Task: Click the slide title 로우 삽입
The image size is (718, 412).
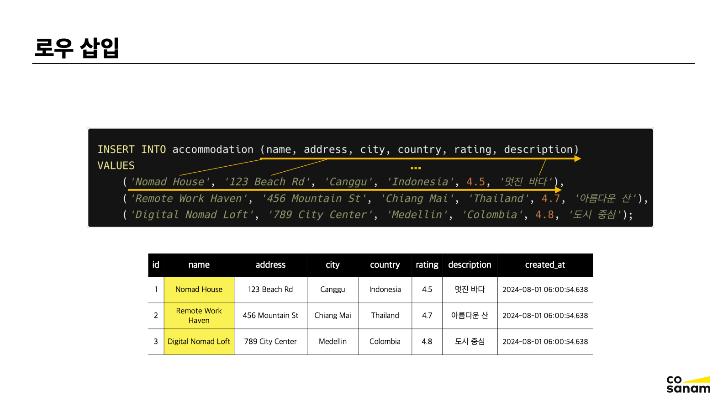Action: pos(77,48)
